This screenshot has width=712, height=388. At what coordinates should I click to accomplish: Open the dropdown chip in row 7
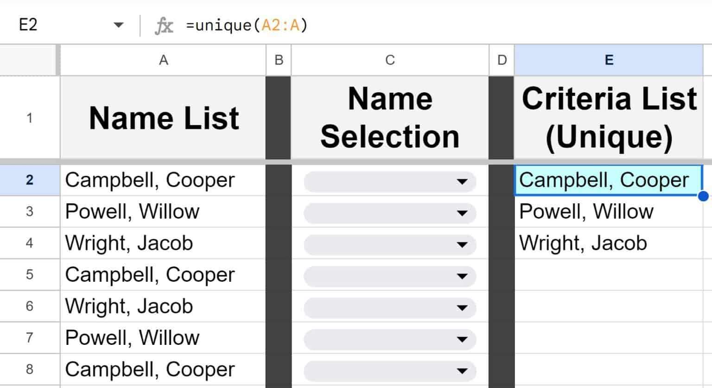[x=461, y=339]
